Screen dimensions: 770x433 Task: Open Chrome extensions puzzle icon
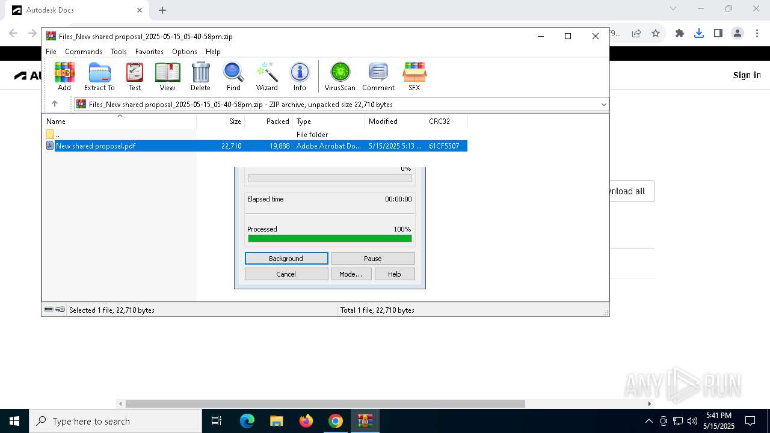(680, 33)
